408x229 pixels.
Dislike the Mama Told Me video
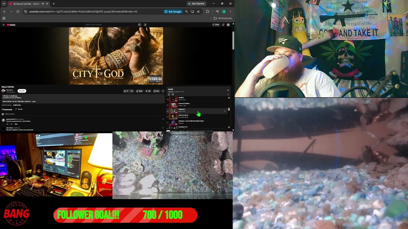(132, 91)
